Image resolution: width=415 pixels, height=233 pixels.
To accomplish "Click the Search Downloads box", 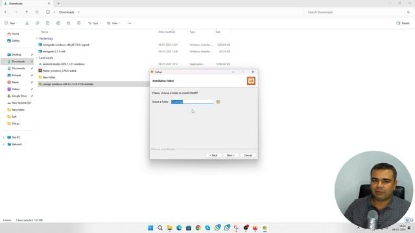I will 359,12.
